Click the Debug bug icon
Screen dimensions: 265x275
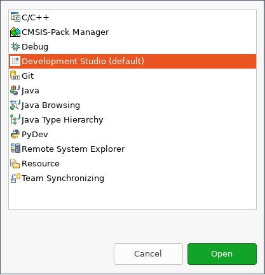(15, 46)
